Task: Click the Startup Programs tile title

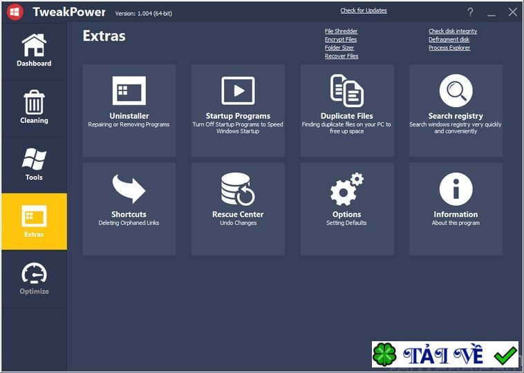Action: pos(238,116)
